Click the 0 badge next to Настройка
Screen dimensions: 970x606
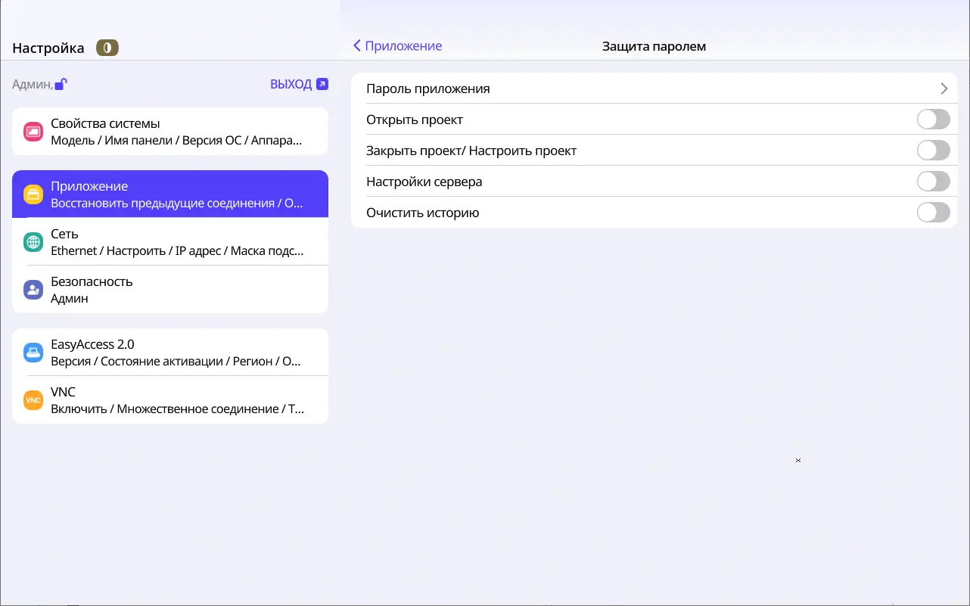click(107, 48)
